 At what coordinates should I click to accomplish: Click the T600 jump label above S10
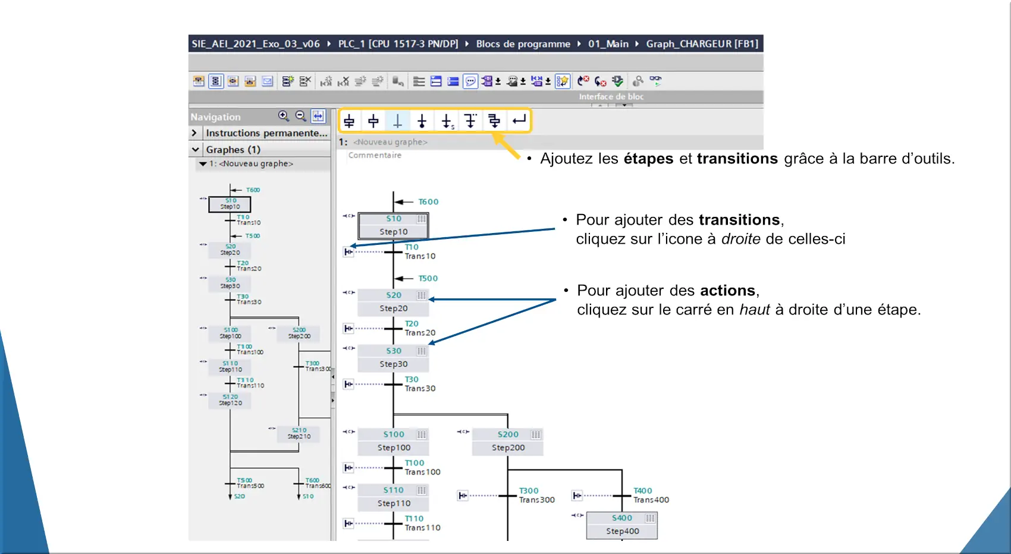[x=428, y=202]
